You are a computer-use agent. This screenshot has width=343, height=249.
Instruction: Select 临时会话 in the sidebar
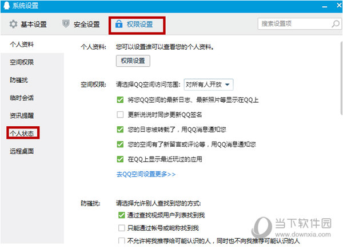point(22,98)
